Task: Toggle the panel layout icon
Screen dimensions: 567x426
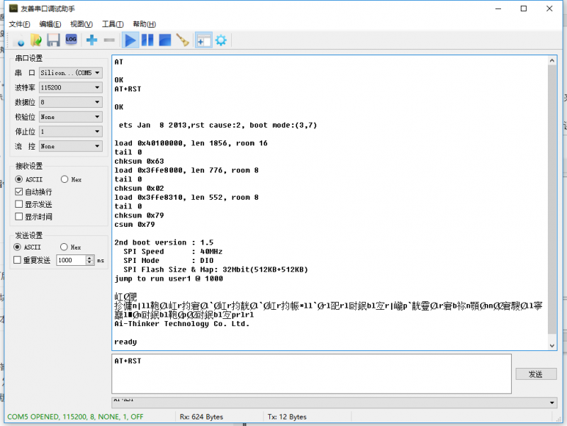Action: 203,40
